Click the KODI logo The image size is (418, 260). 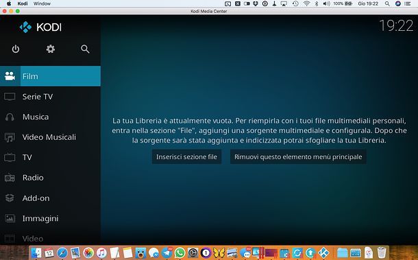pyautogui.click(x=40, y=27)
